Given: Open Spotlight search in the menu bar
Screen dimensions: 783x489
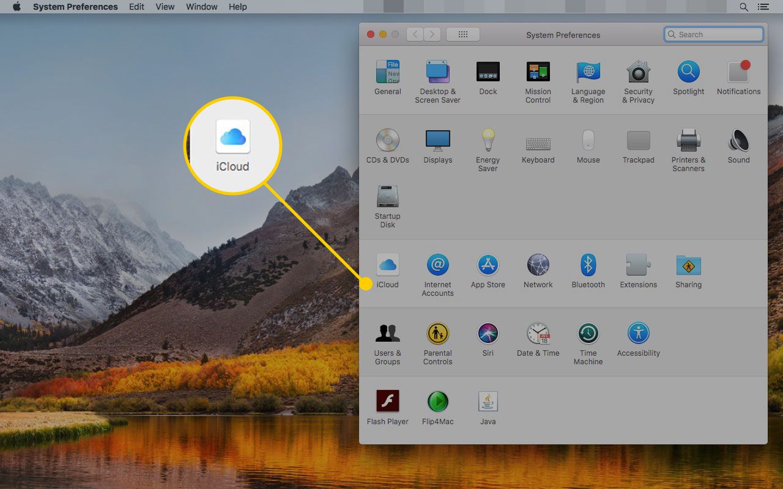Looking at the screenshot, I should [x=744, y=7].
